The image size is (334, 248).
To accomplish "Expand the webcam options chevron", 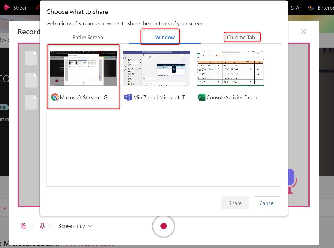I will coord(31,226).
